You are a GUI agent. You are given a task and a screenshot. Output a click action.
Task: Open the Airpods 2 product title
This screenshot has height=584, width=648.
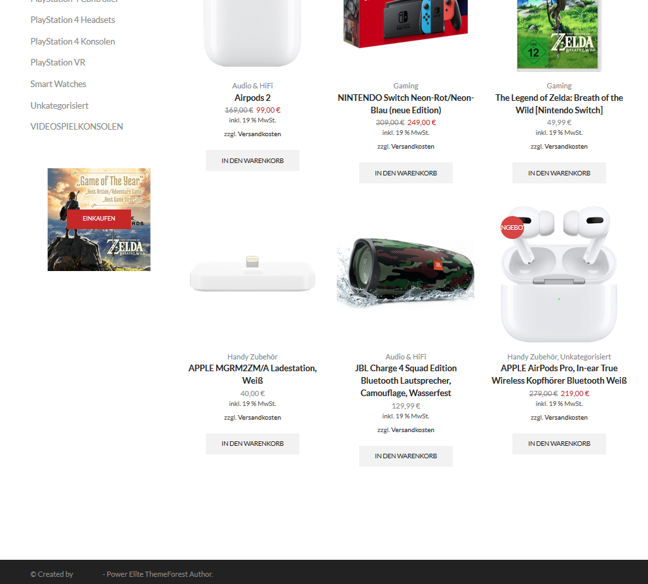tap(252, 98)
